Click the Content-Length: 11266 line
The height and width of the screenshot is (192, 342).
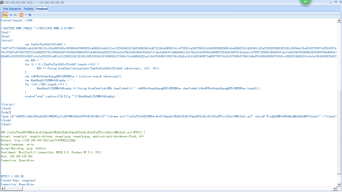[x=17, y=20]
